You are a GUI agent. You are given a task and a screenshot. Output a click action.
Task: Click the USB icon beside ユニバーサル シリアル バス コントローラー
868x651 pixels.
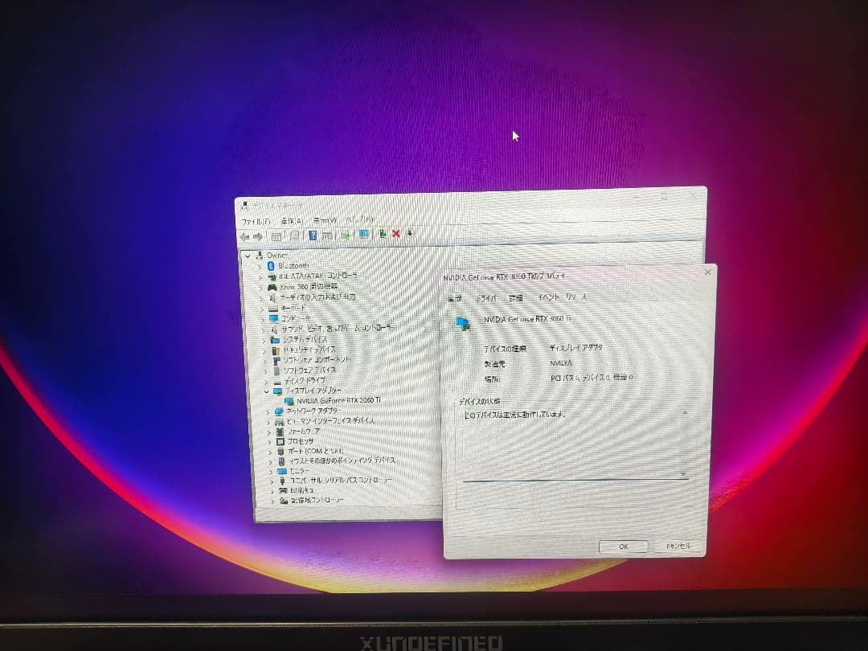pyautogui.click(x=282, y=481)
